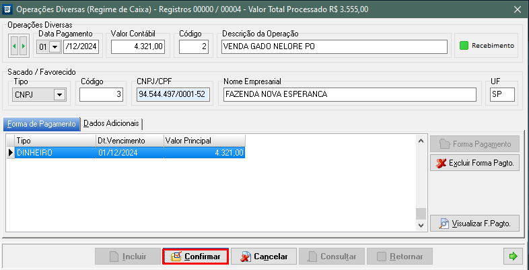The width and height of the screenshot is (529, 270).
Task: Click the previous record green arrow
Action: [x=15, y=46]
